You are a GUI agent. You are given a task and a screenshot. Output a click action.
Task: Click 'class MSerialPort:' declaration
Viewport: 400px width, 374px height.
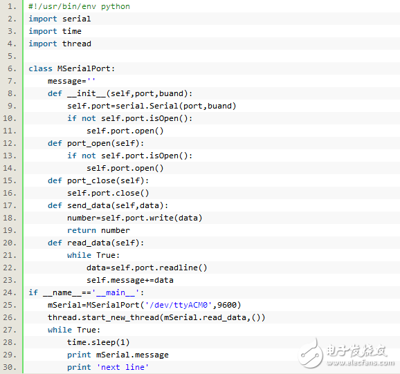[x=72, y=69]
